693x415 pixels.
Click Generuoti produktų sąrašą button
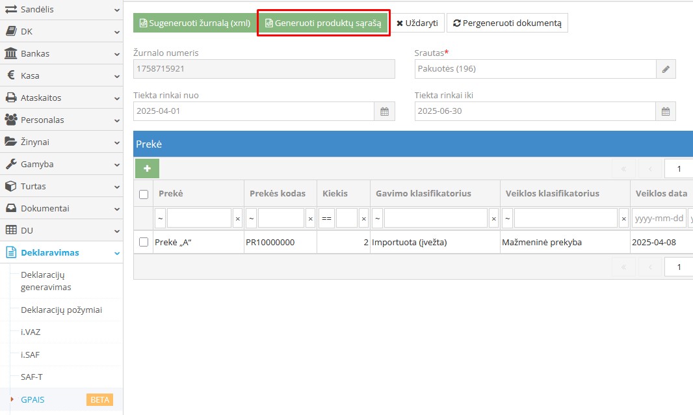(323, 23)
